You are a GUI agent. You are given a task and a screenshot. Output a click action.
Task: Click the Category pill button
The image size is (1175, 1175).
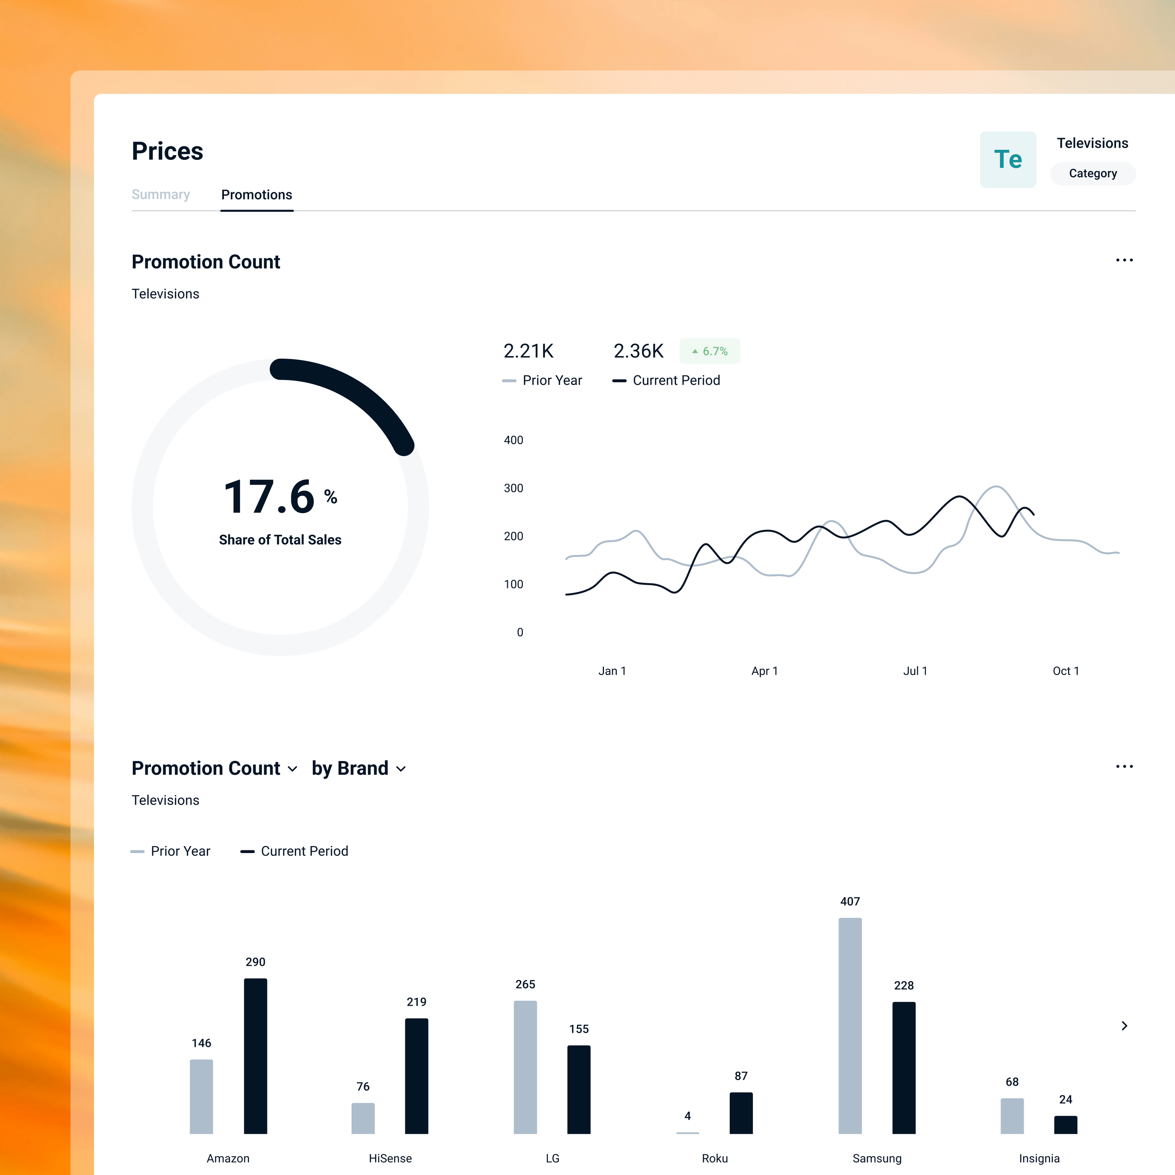click(x=1093, y=174)
